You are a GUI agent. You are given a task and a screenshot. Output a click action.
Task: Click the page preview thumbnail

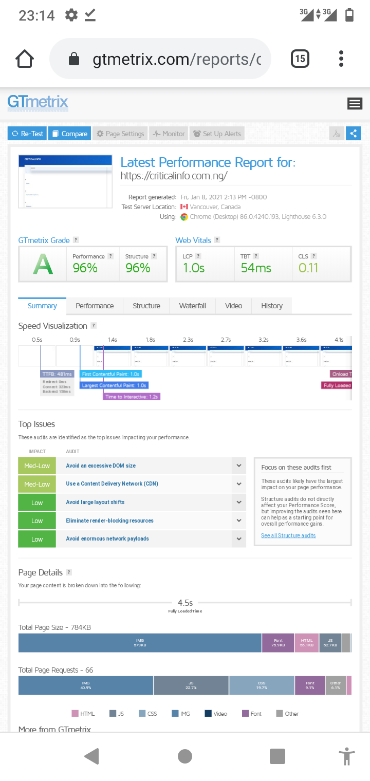pyautogui.click(x=65, y=181)
